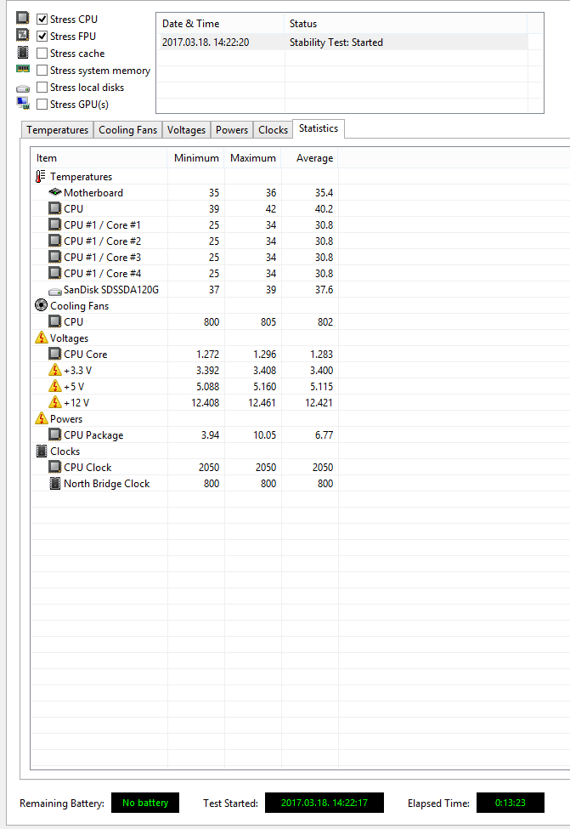
Task: Select the Clocks tab
Action: (274, 130)
